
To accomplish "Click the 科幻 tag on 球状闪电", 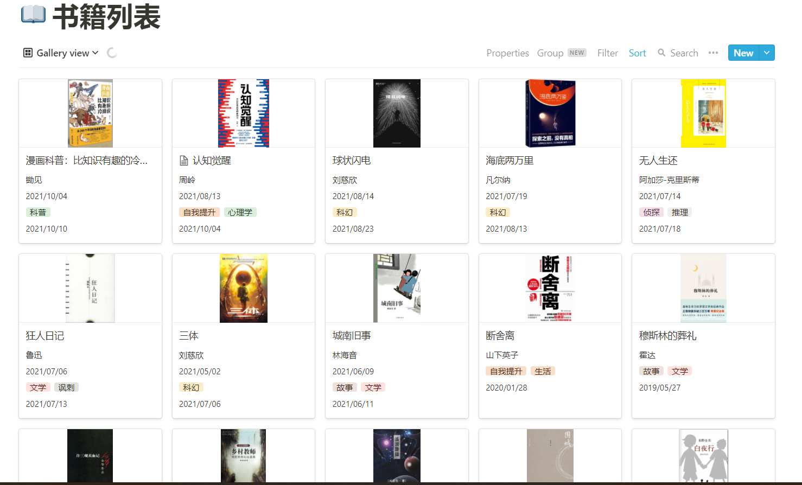I will [x=345, y=212].
